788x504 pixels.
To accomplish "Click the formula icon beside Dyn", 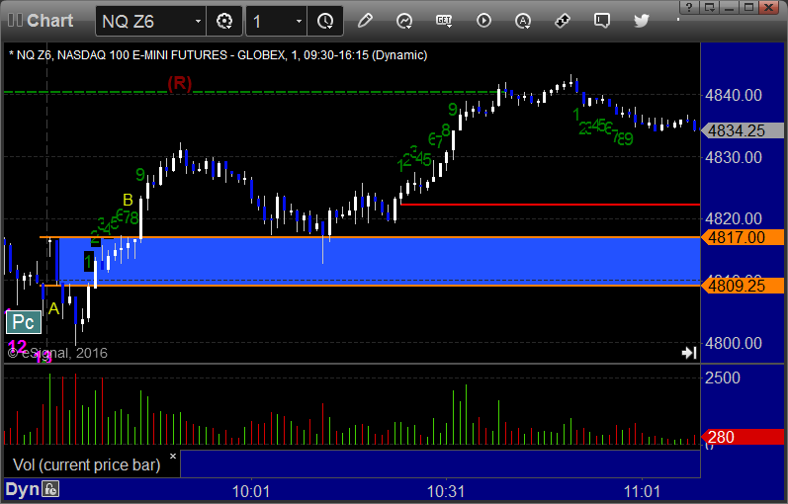I will [x=50, y=489].
